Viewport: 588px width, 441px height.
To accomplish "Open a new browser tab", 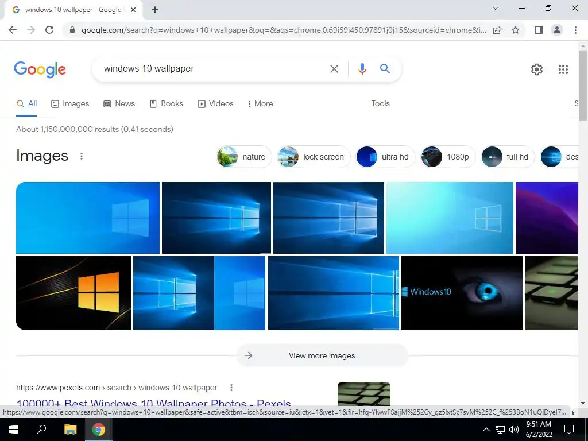I will 155,10.
